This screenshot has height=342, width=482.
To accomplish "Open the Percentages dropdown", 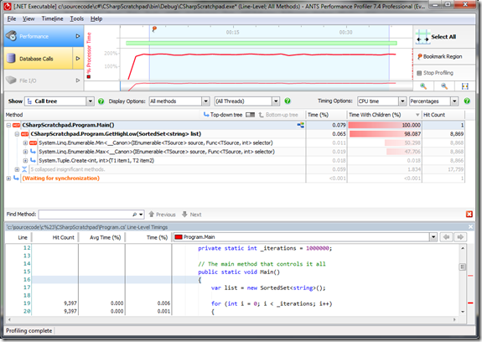I will tap(454, 101).
